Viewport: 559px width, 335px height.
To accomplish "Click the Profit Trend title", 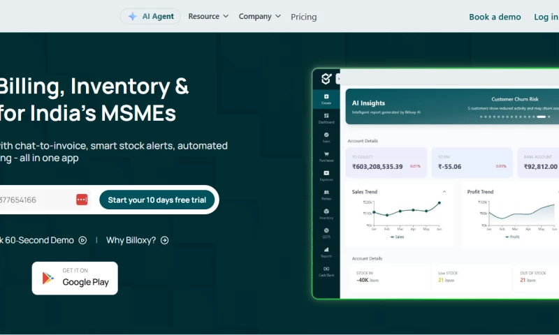I will pyautogui.click(x=480, y=191).
